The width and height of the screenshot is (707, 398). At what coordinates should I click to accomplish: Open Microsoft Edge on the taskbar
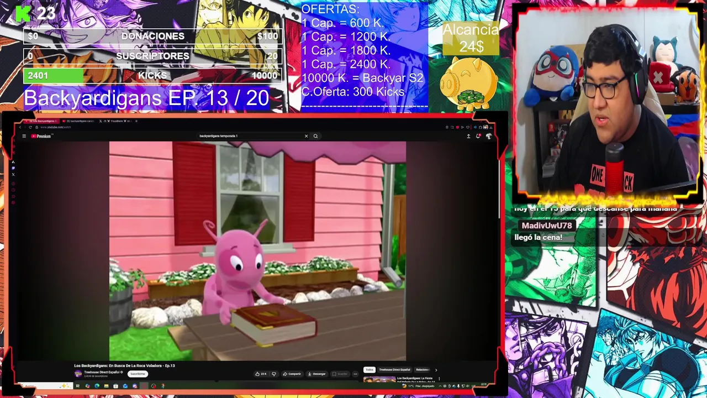pos(97,386)
